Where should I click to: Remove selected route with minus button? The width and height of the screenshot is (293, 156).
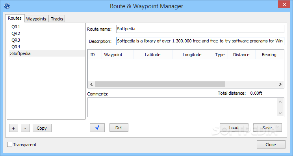pyautogui.click(x=25, y=128)
